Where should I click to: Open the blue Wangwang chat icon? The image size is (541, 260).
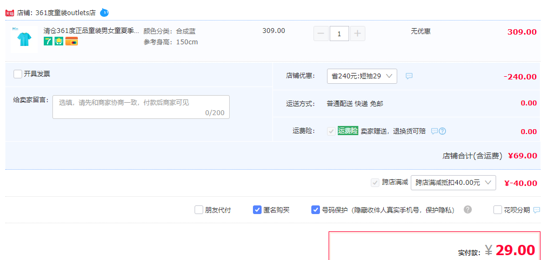(x=104, y=13)
